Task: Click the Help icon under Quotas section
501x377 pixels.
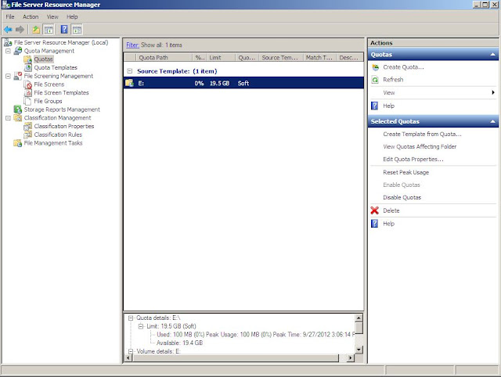Action: pos(375,106)
